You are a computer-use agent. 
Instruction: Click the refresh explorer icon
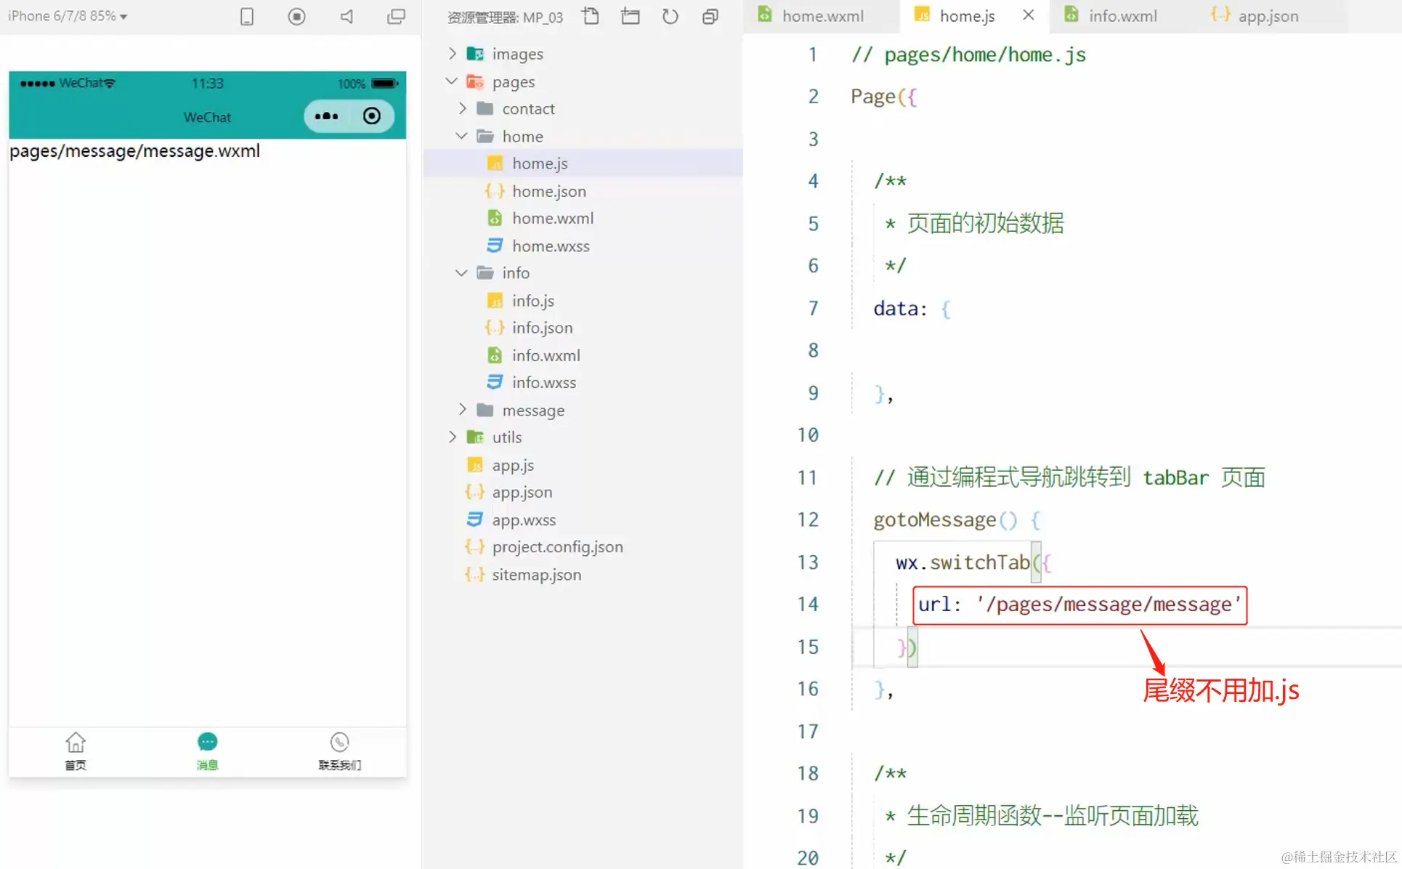(x=670, y=16)
